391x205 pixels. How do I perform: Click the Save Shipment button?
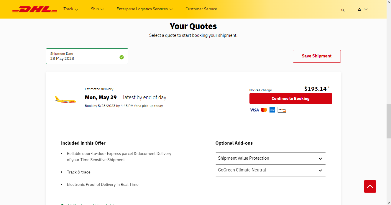pos(317,56)
